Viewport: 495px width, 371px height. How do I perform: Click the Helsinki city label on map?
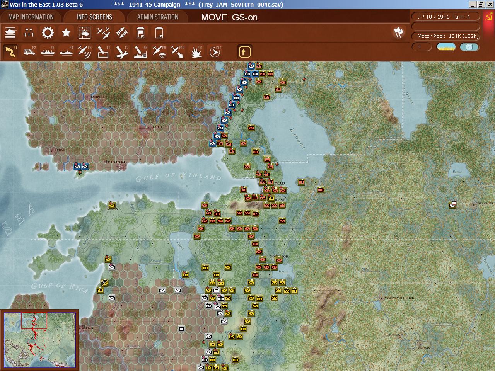114,162
